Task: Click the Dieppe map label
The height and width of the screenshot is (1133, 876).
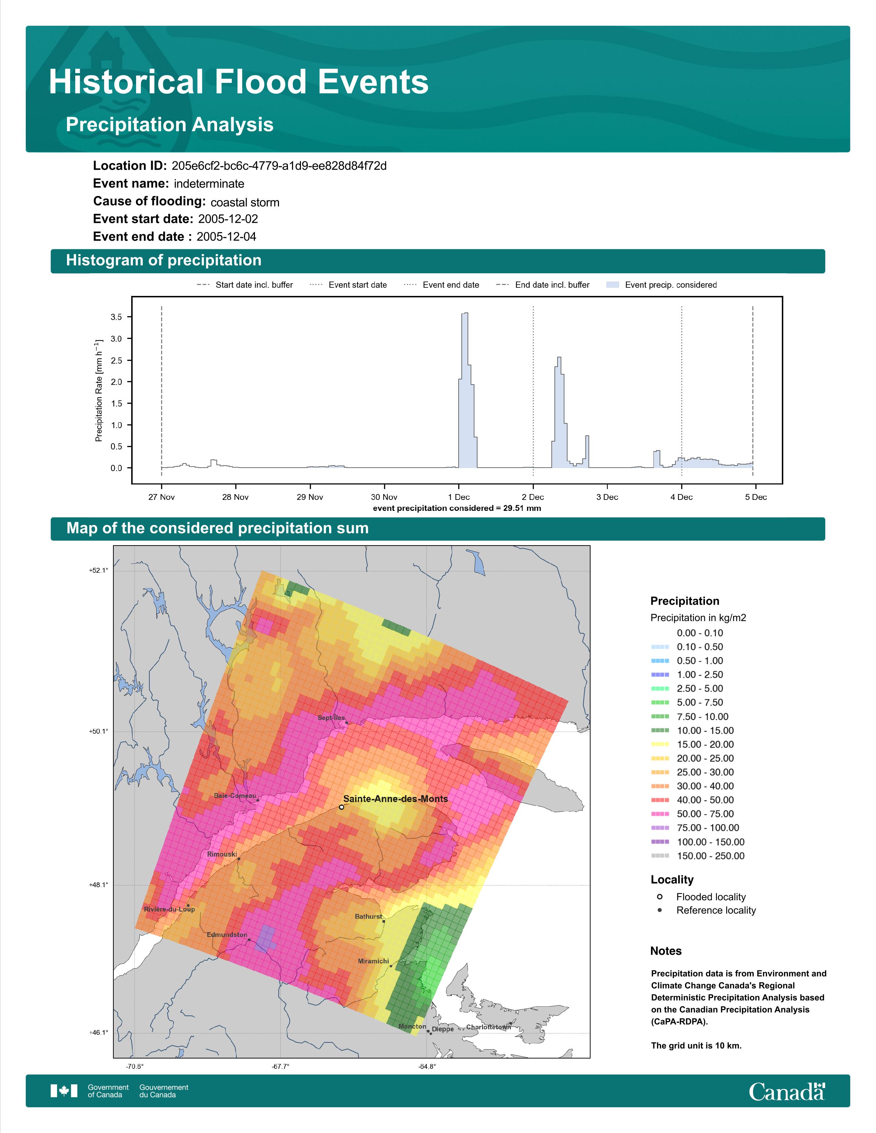Action: 443,1029
